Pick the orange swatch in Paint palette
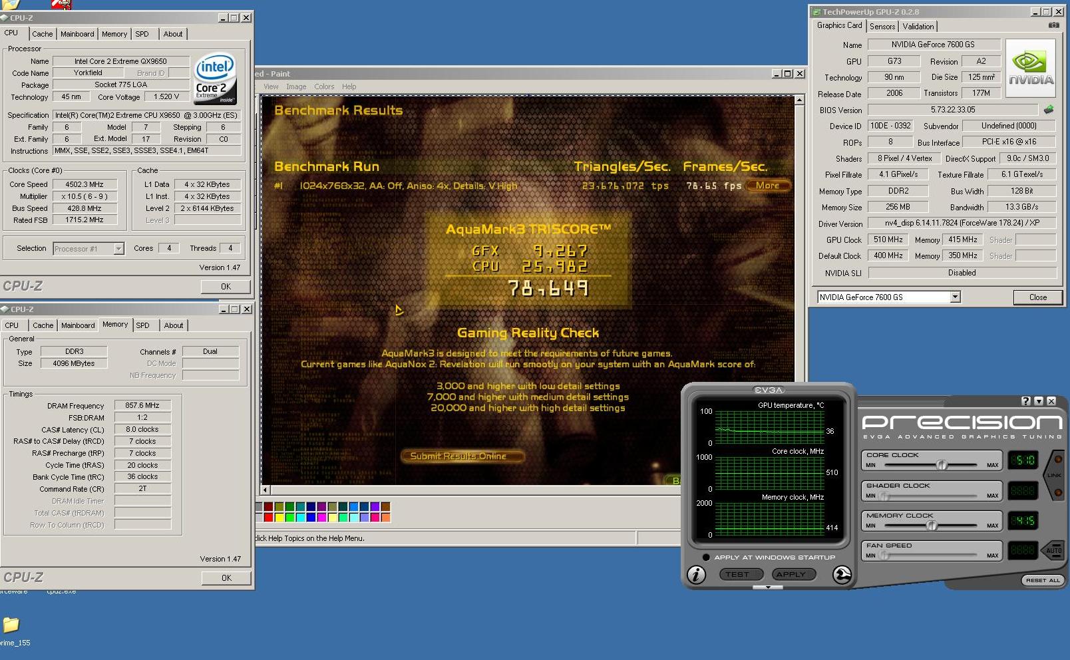1070x660 pixels. [385, 517]
